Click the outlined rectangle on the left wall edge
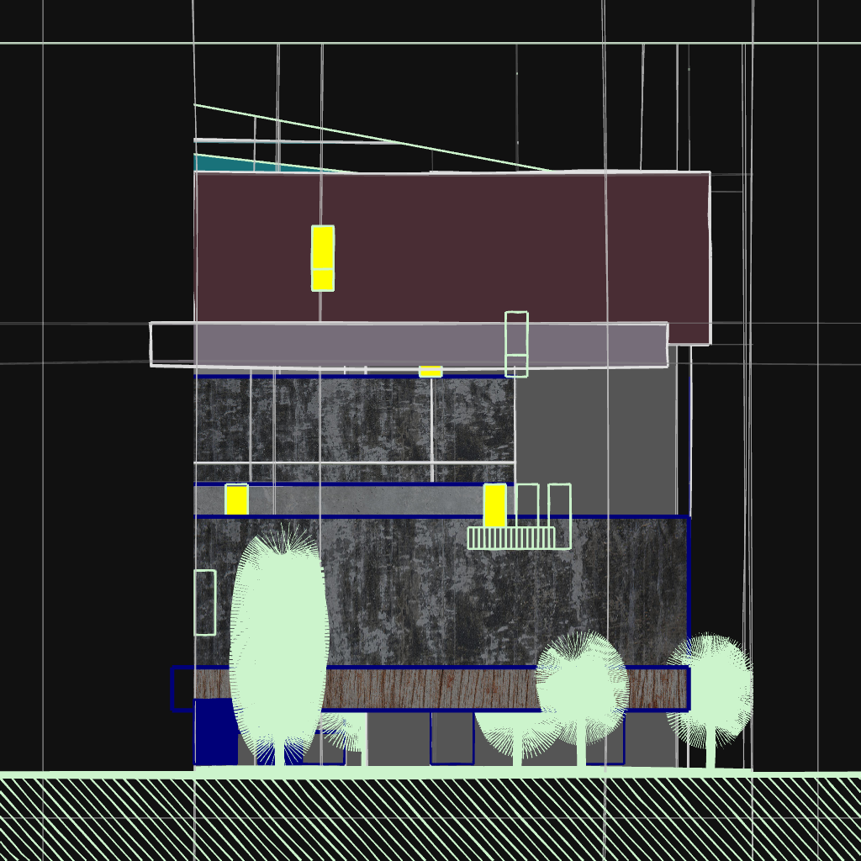 tap(204, 602)
